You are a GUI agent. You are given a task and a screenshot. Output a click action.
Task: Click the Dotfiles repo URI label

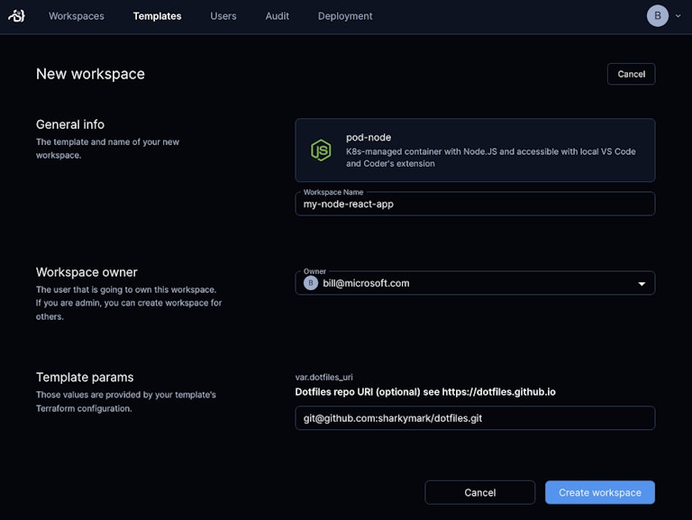[x=432, y=392]
